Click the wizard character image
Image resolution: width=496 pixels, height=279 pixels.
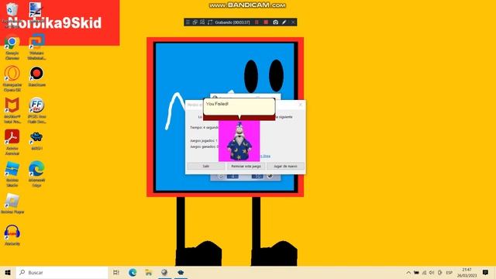pos(239,141)
